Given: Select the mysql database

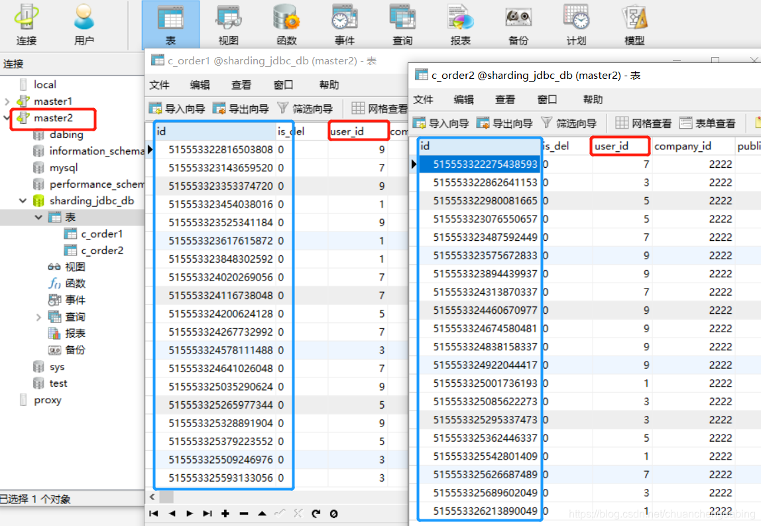Looking at the screenshot, I should pyautogui.click(x=64, y=168).
